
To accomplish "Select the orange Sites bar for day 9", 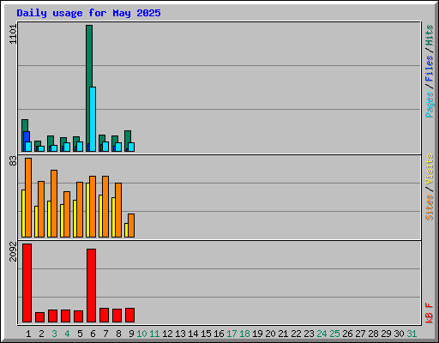I will tap(131, 226).
